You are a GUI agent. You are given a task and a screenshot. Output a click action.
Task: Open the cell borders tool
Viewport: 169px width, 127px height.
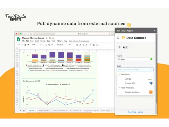pyautogui.click(x=94, y=45)
